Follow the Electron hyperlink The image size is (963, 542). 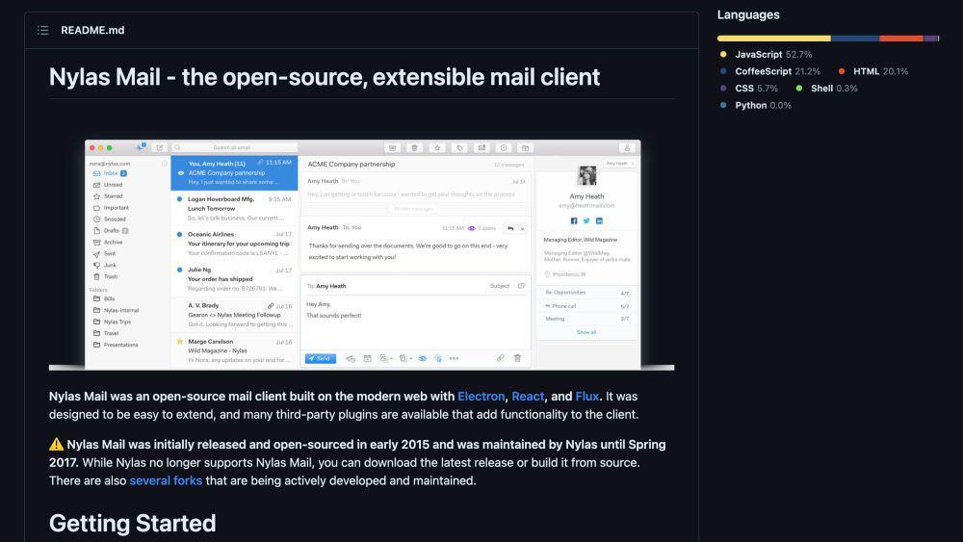[481, 397]
